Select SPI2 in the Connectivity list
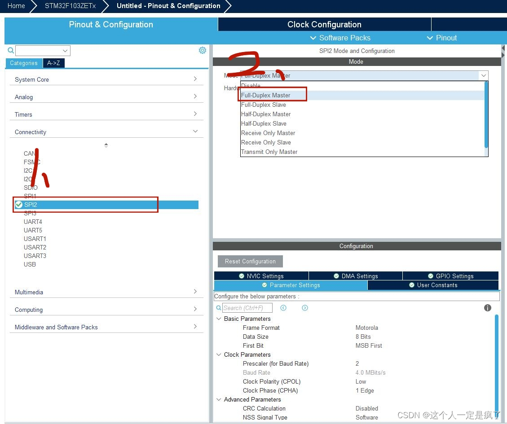The width and height of the screenshot is (507, 424). [106, 205]
